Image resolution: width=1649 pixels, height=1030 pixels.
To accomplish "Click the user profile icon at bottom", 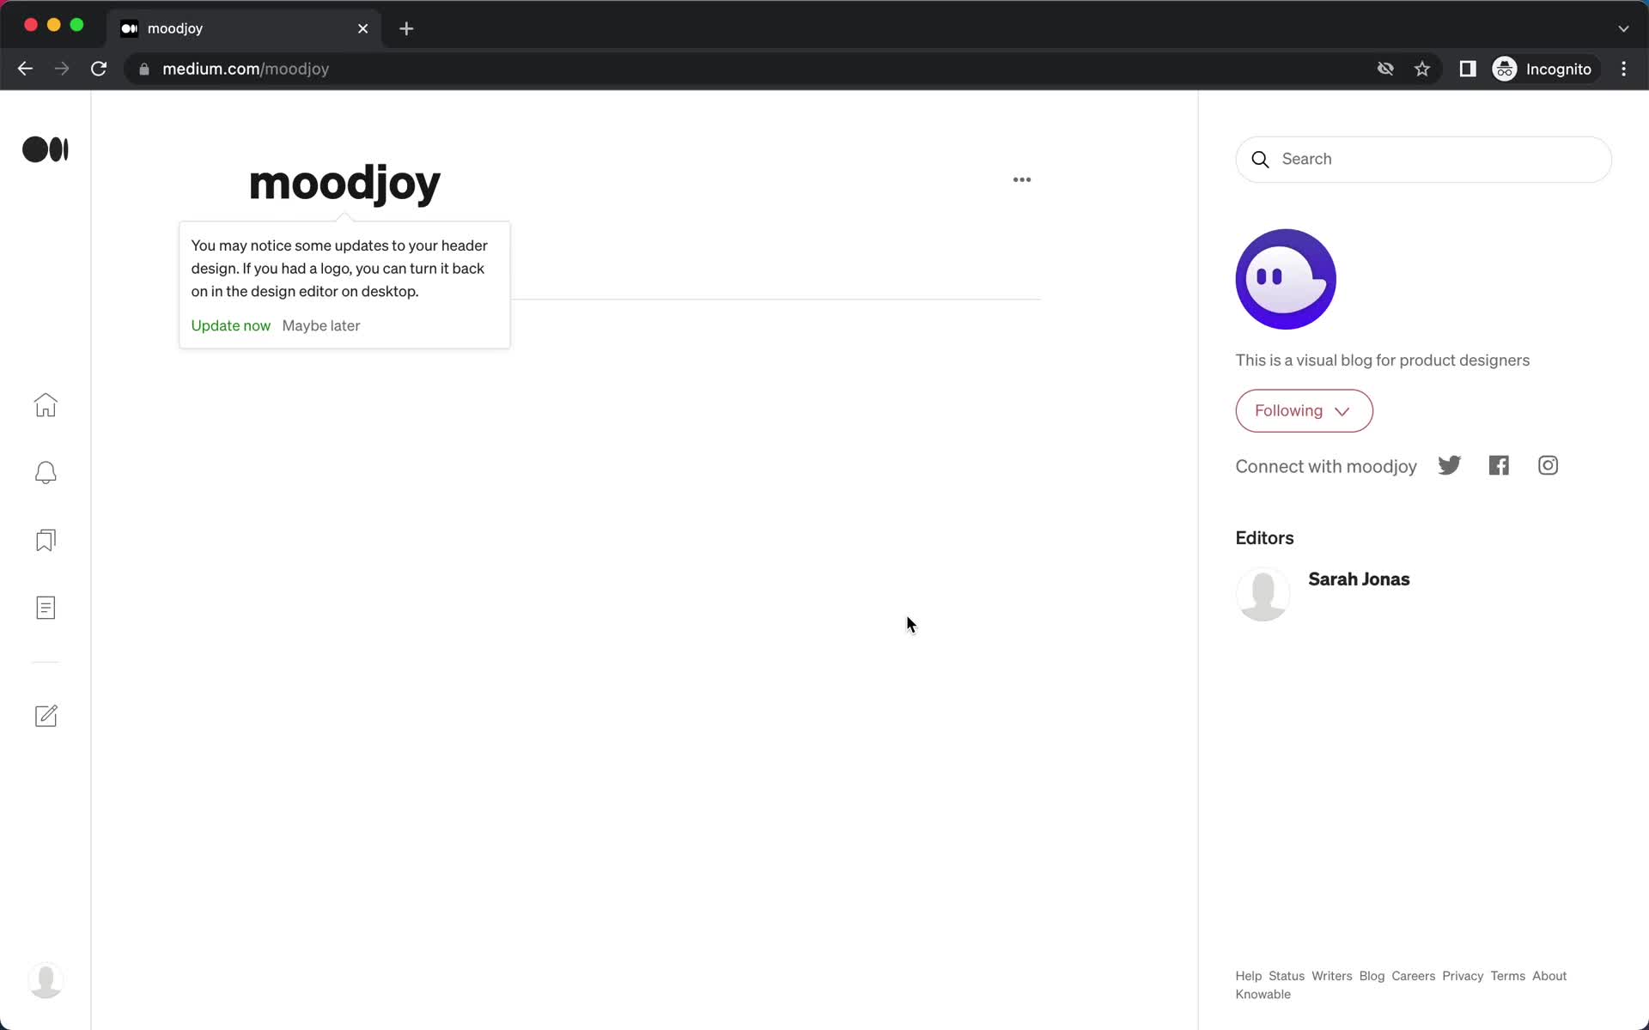I will (46, 978).
